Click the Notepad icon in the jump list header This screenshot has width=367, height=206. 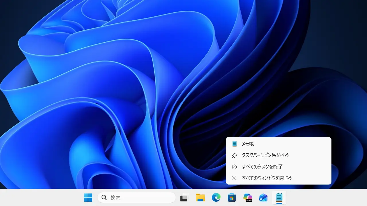pyautogui.click(x=235, y=144)
